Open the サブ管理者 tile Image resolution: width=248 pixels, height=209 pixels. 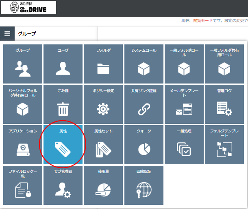point(63,185)
